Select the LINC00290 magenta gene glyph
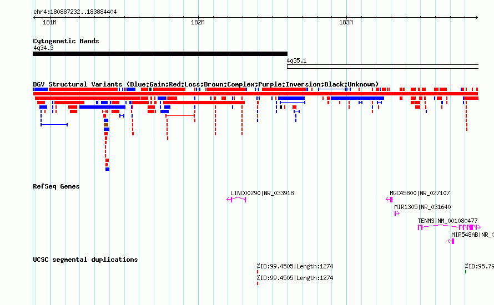Viewport: 494px width, 305px height. (x=236, y=199)
